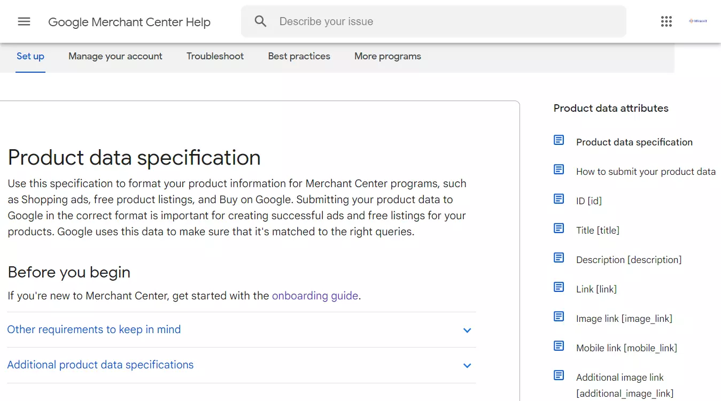This screenshot has width=721, height=401.
Task: Open the Link [link] article
Action: point(596,289)
